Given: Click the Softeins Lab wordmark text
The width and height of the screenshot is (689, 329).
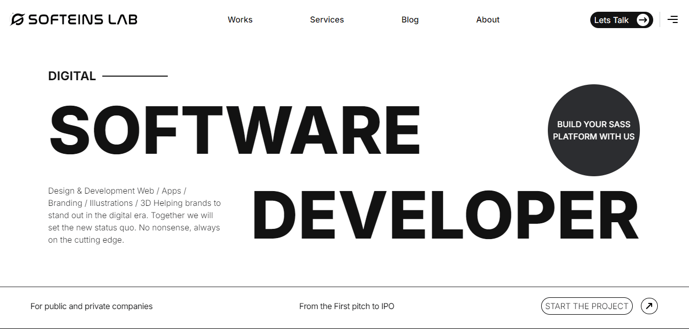Looking at the screenshot, I should (82, 19).
